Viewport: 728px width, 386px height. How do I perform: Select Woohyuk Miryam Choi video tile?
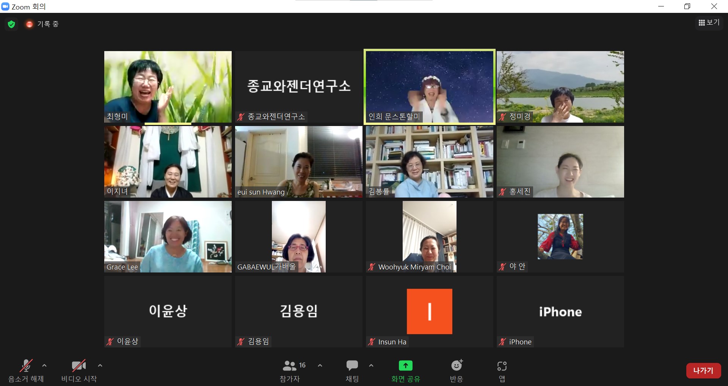tap(430, 237)
